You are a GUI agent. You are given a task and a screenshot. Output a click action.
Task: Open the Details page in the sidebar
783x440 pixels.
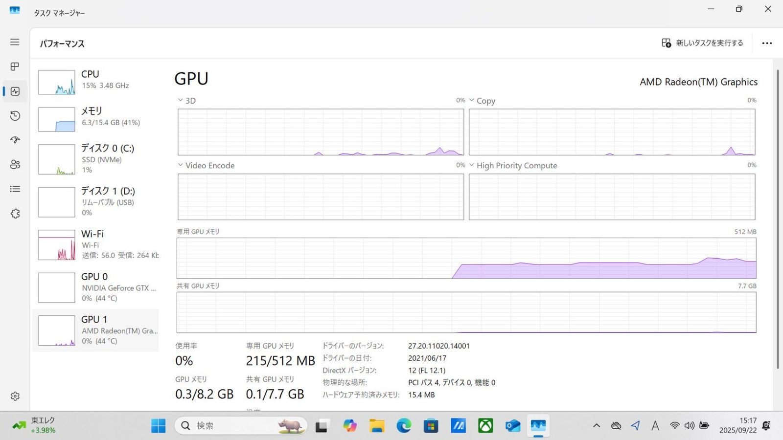point(14,189)
